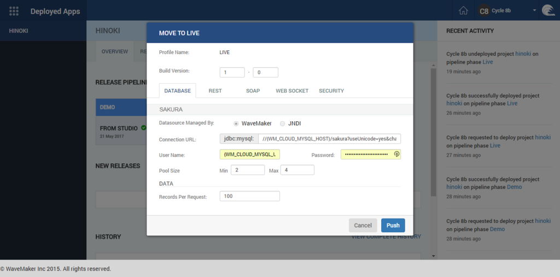Switch to the SECURITY tab

click(x=331, y=91)
